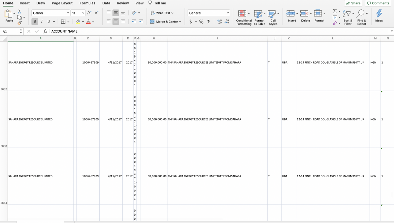
Task: Activate the Format Painter brush
Action: tap(19, 23)
